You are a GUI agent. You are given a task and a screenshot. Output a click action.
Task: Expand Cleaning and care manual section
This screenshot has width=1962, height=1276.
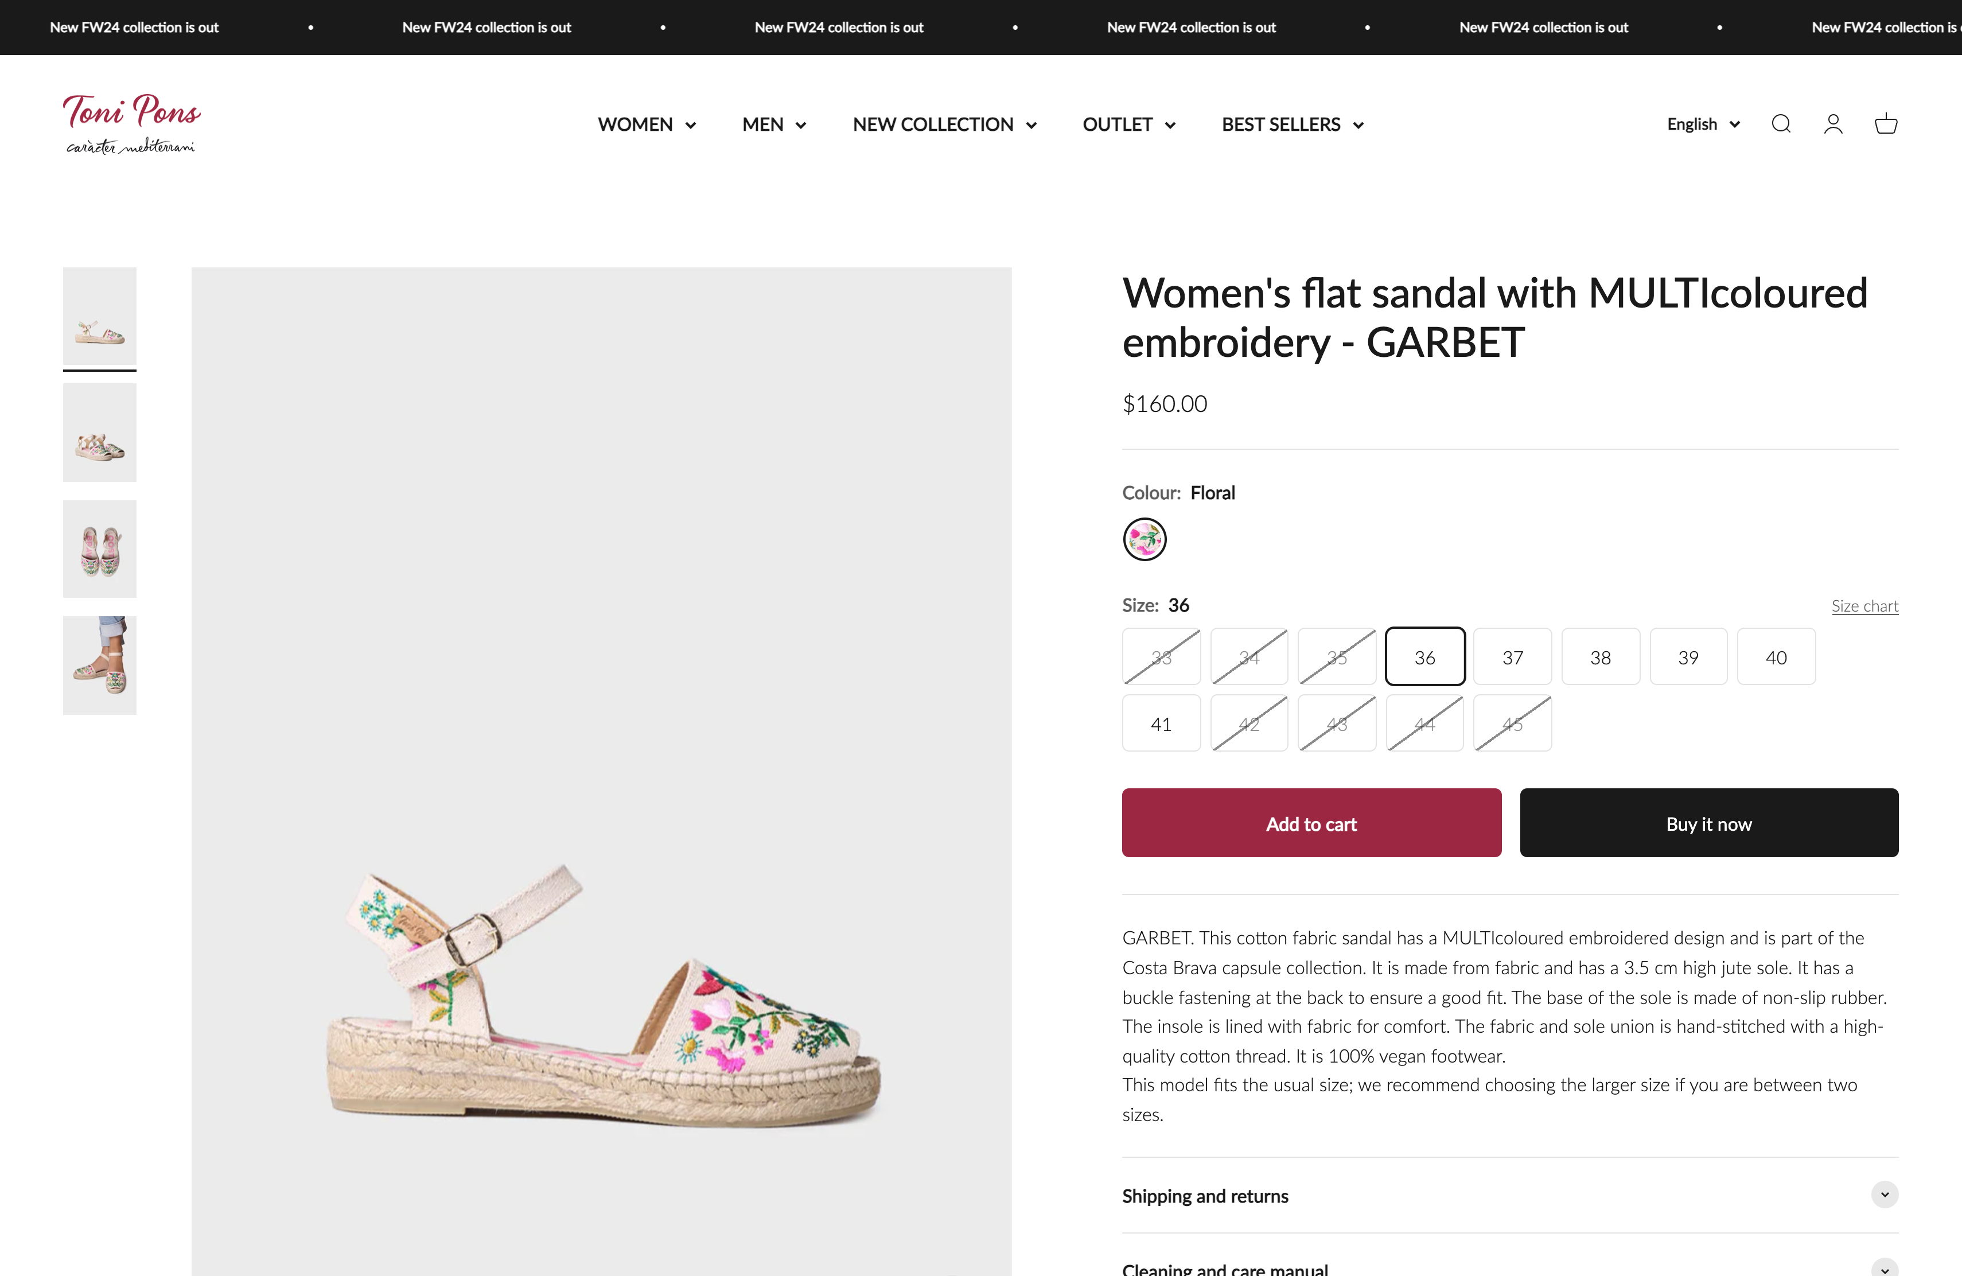point(1509,1268)
